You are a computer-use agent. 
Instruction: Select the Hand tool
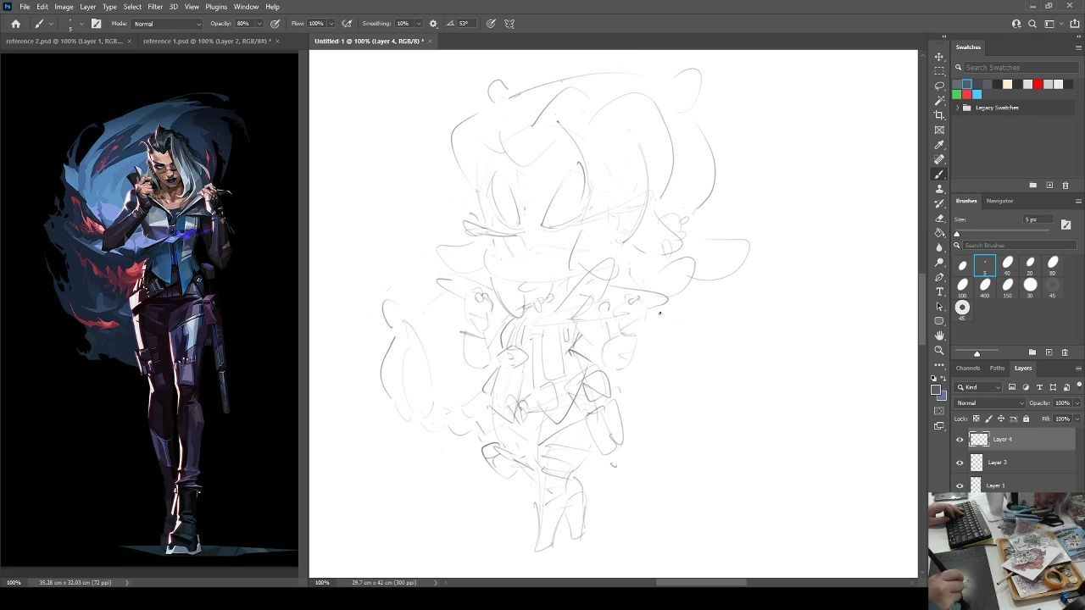coord(939,335)
